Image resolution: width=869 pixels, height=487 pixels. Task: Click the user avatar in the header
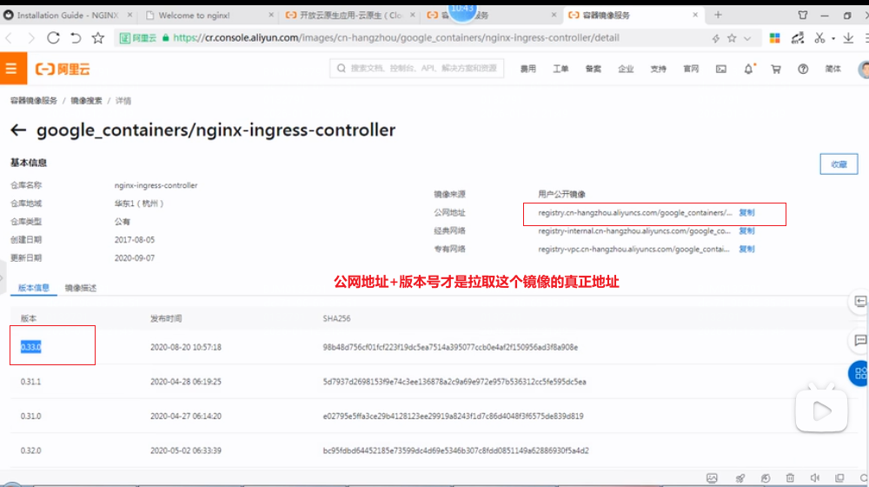[864, 69]
